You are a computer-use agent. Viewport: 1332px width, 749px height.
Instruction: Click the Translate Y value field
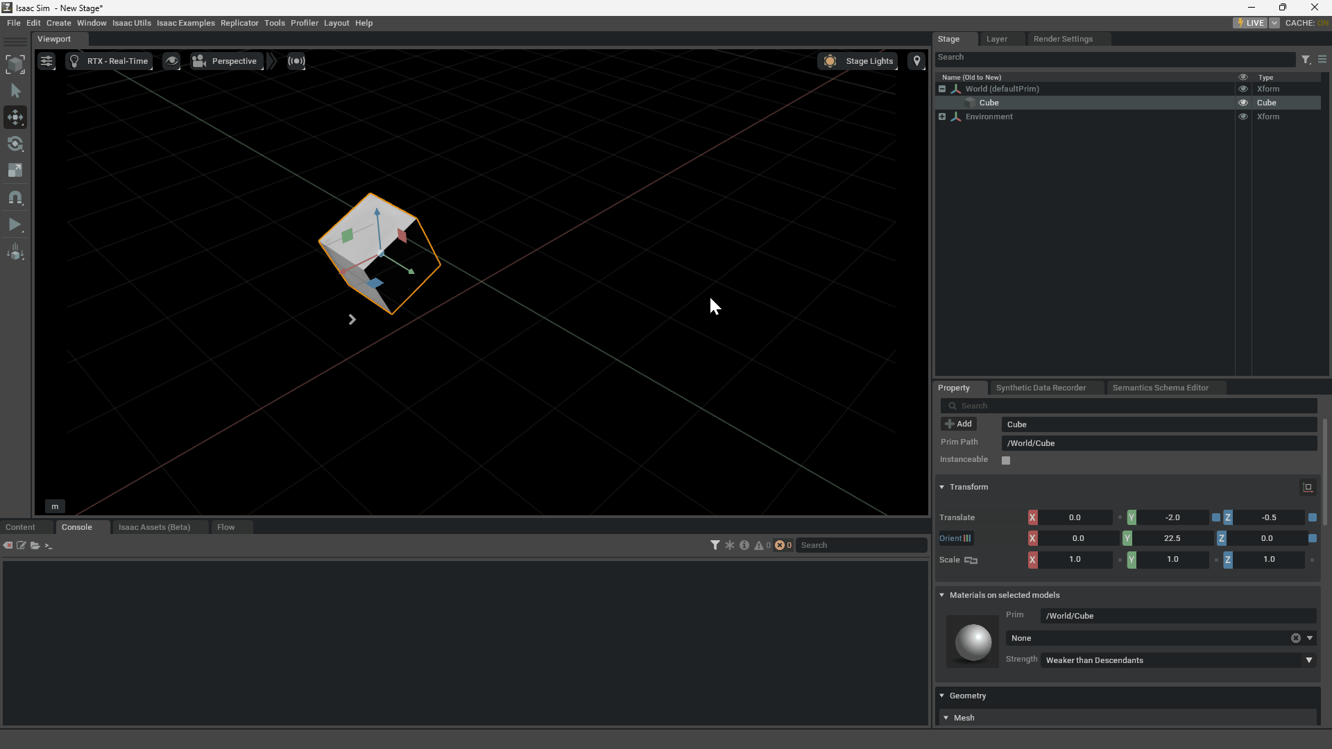(x=1172, y=518)
